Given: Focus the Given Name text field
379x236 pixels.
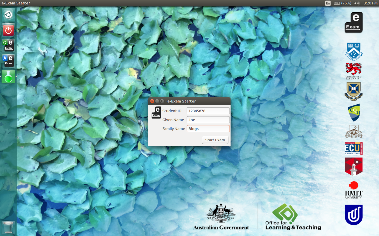Looking at the screenshot, I should point(208,120).
